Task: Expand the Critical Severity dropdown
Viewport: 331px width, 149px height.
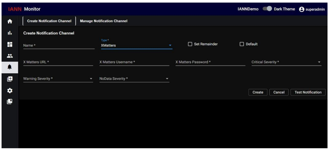Action: 286,62
